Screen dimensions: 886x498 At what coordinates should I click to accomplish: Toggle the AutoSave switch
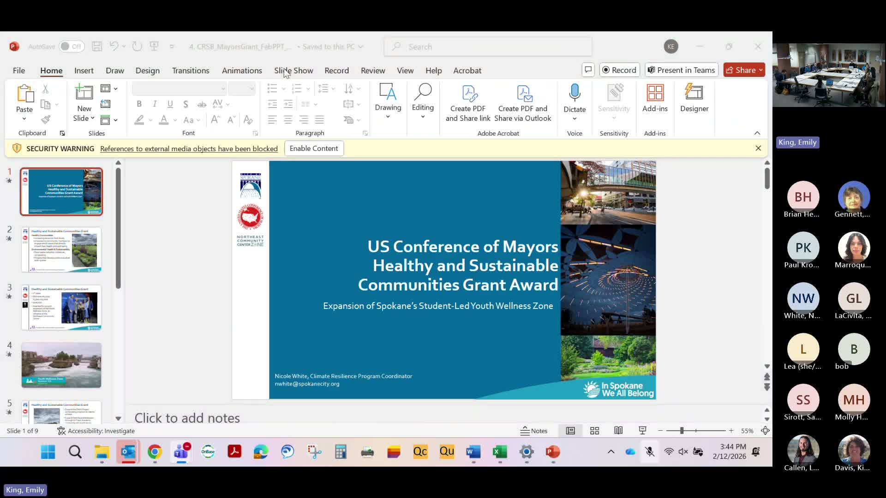[x=72, y=47]
